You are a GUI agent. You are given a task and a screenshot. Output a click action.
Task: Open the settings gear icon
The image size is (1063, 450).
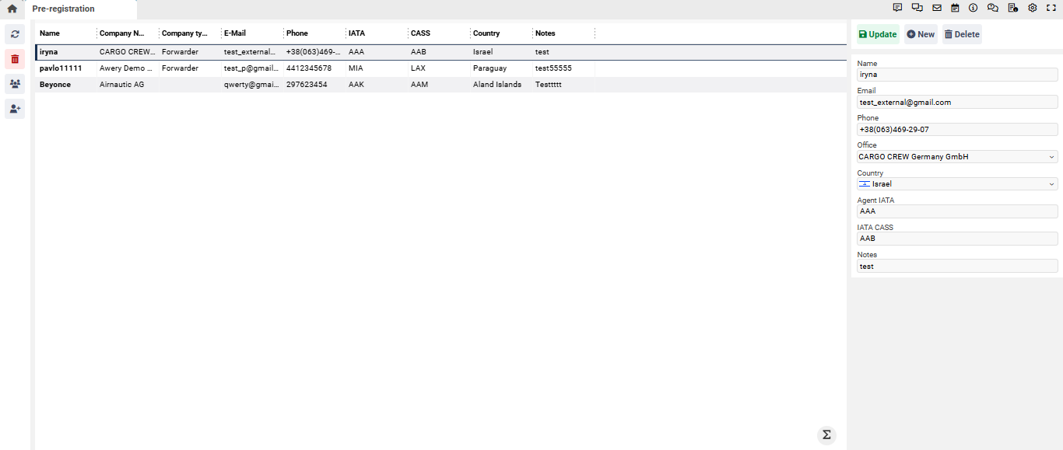tap(1033, 8)
